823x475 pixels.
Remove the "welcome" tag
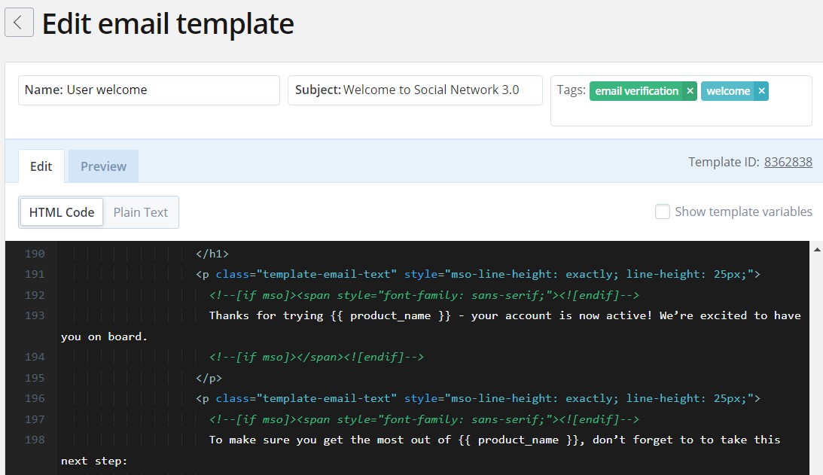click(x=761, y=90)
